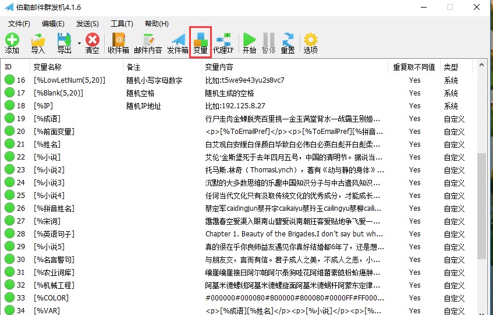The height and width of the screenshot is (315, 493).
Task: Click the 导入 (import) toolbar icon
Action: click(38, 43)
